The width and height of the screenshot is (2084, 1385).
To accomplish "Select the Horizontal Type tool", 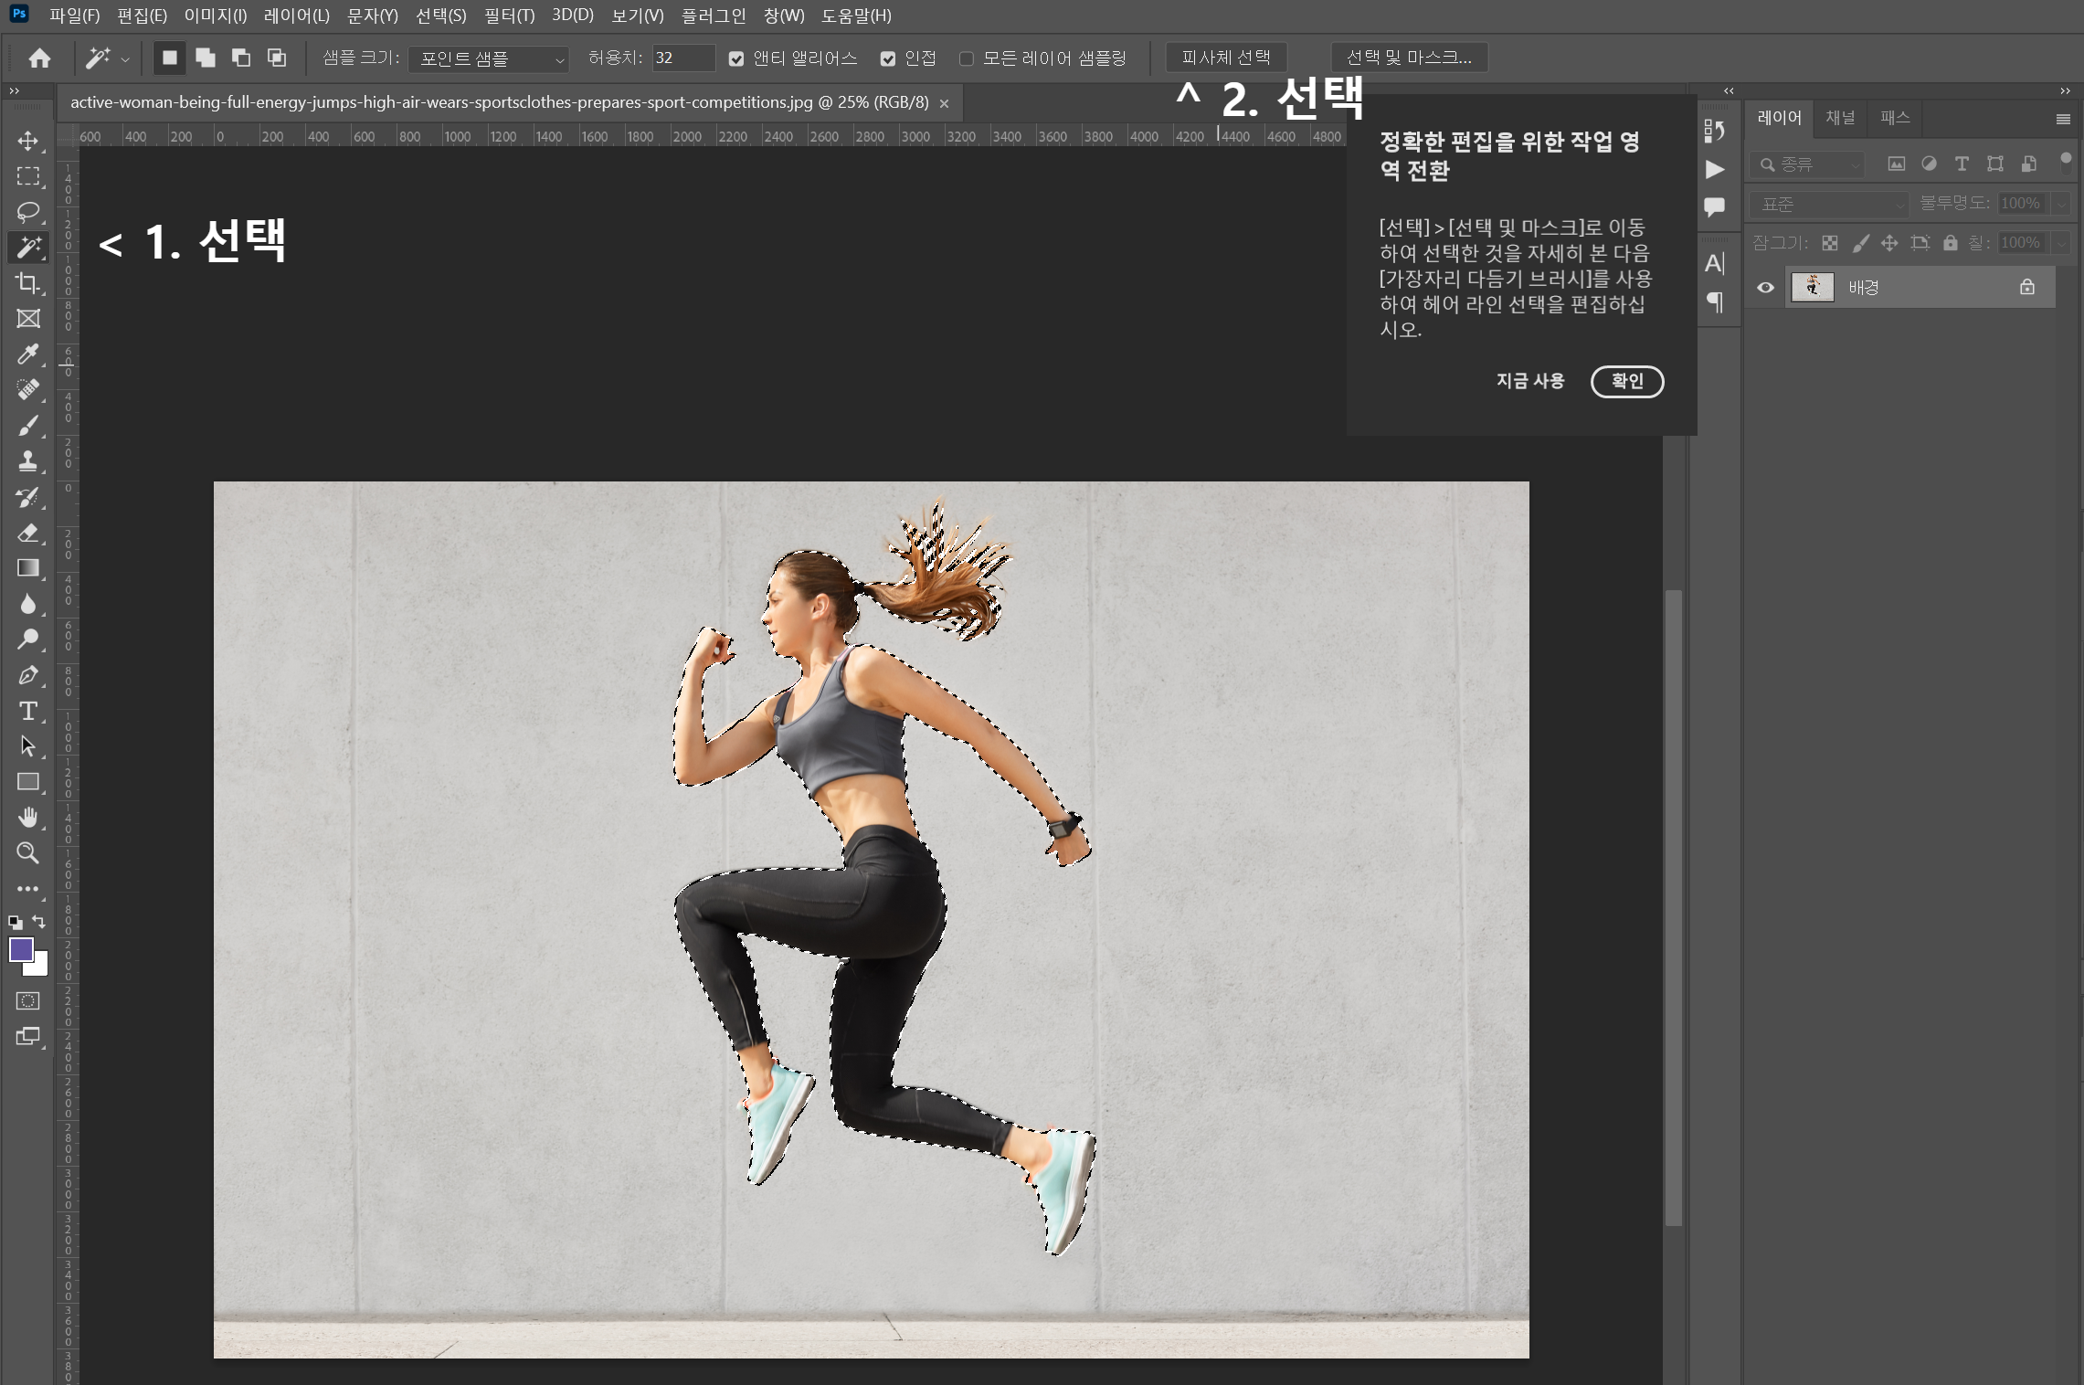I will click(x=28, y=711).
